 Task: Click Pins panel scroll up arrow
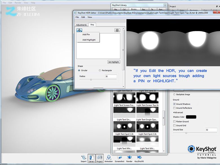click(123, 28)
